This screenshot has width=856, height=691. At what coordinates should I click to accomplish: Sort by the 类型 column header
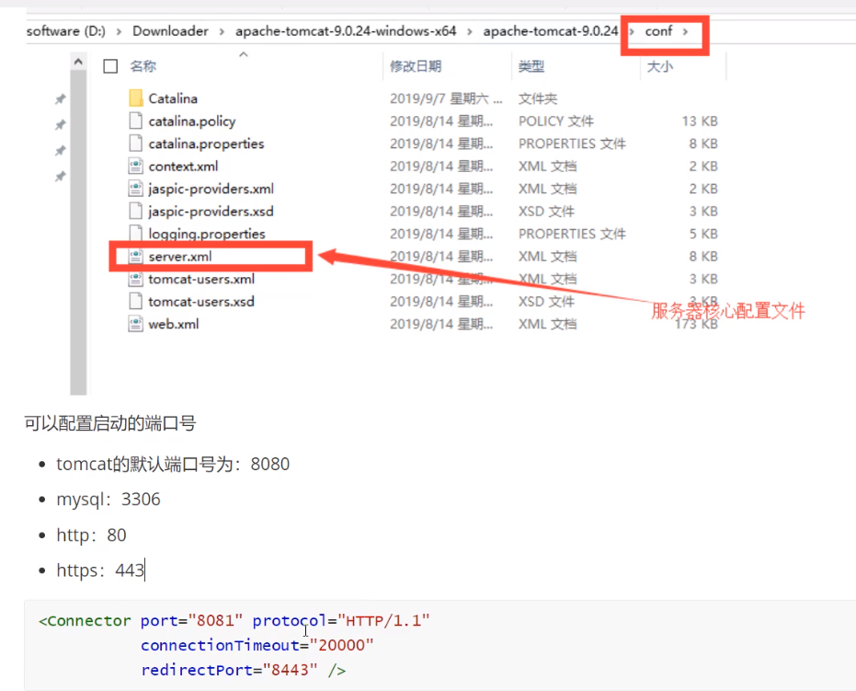coord(531,66)
